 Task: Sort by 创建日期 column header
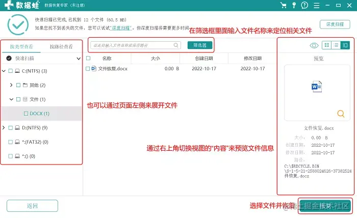(204, 59)
